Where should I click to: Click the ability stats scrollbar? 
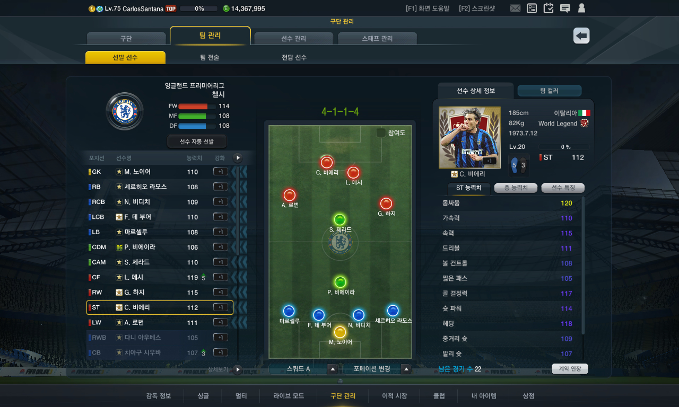click(584, 266)
